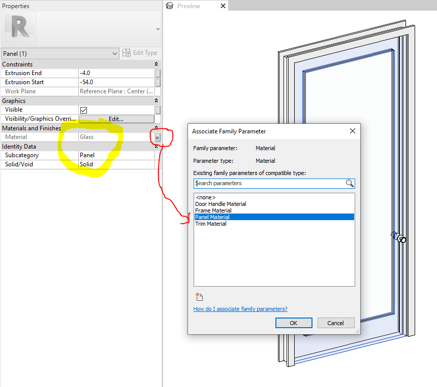Click OK in Associate Family Parameter dialog
Viewport: 437px width, 387px height.
pos(294,323)
